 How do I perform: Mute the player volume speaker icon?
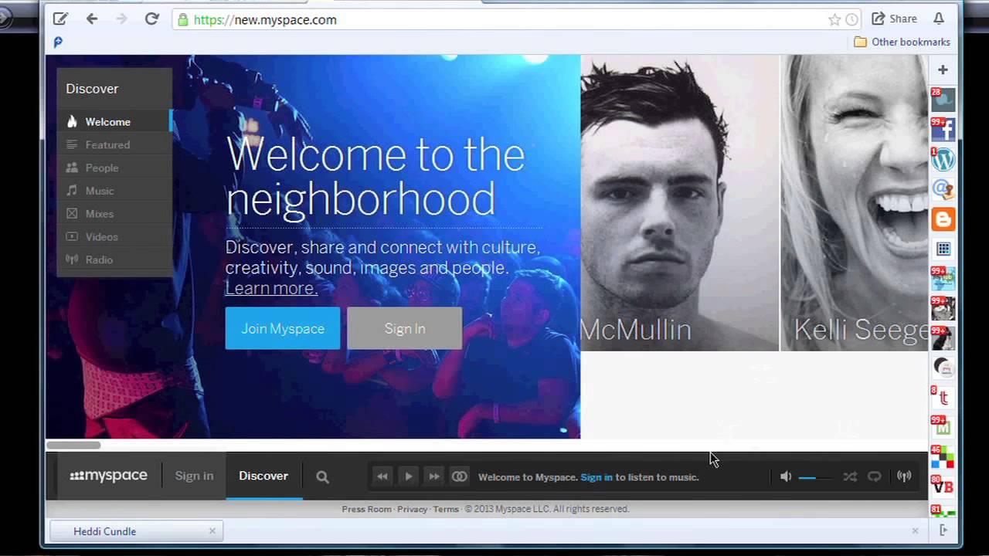pyautogui.click(x=785, y=476)
